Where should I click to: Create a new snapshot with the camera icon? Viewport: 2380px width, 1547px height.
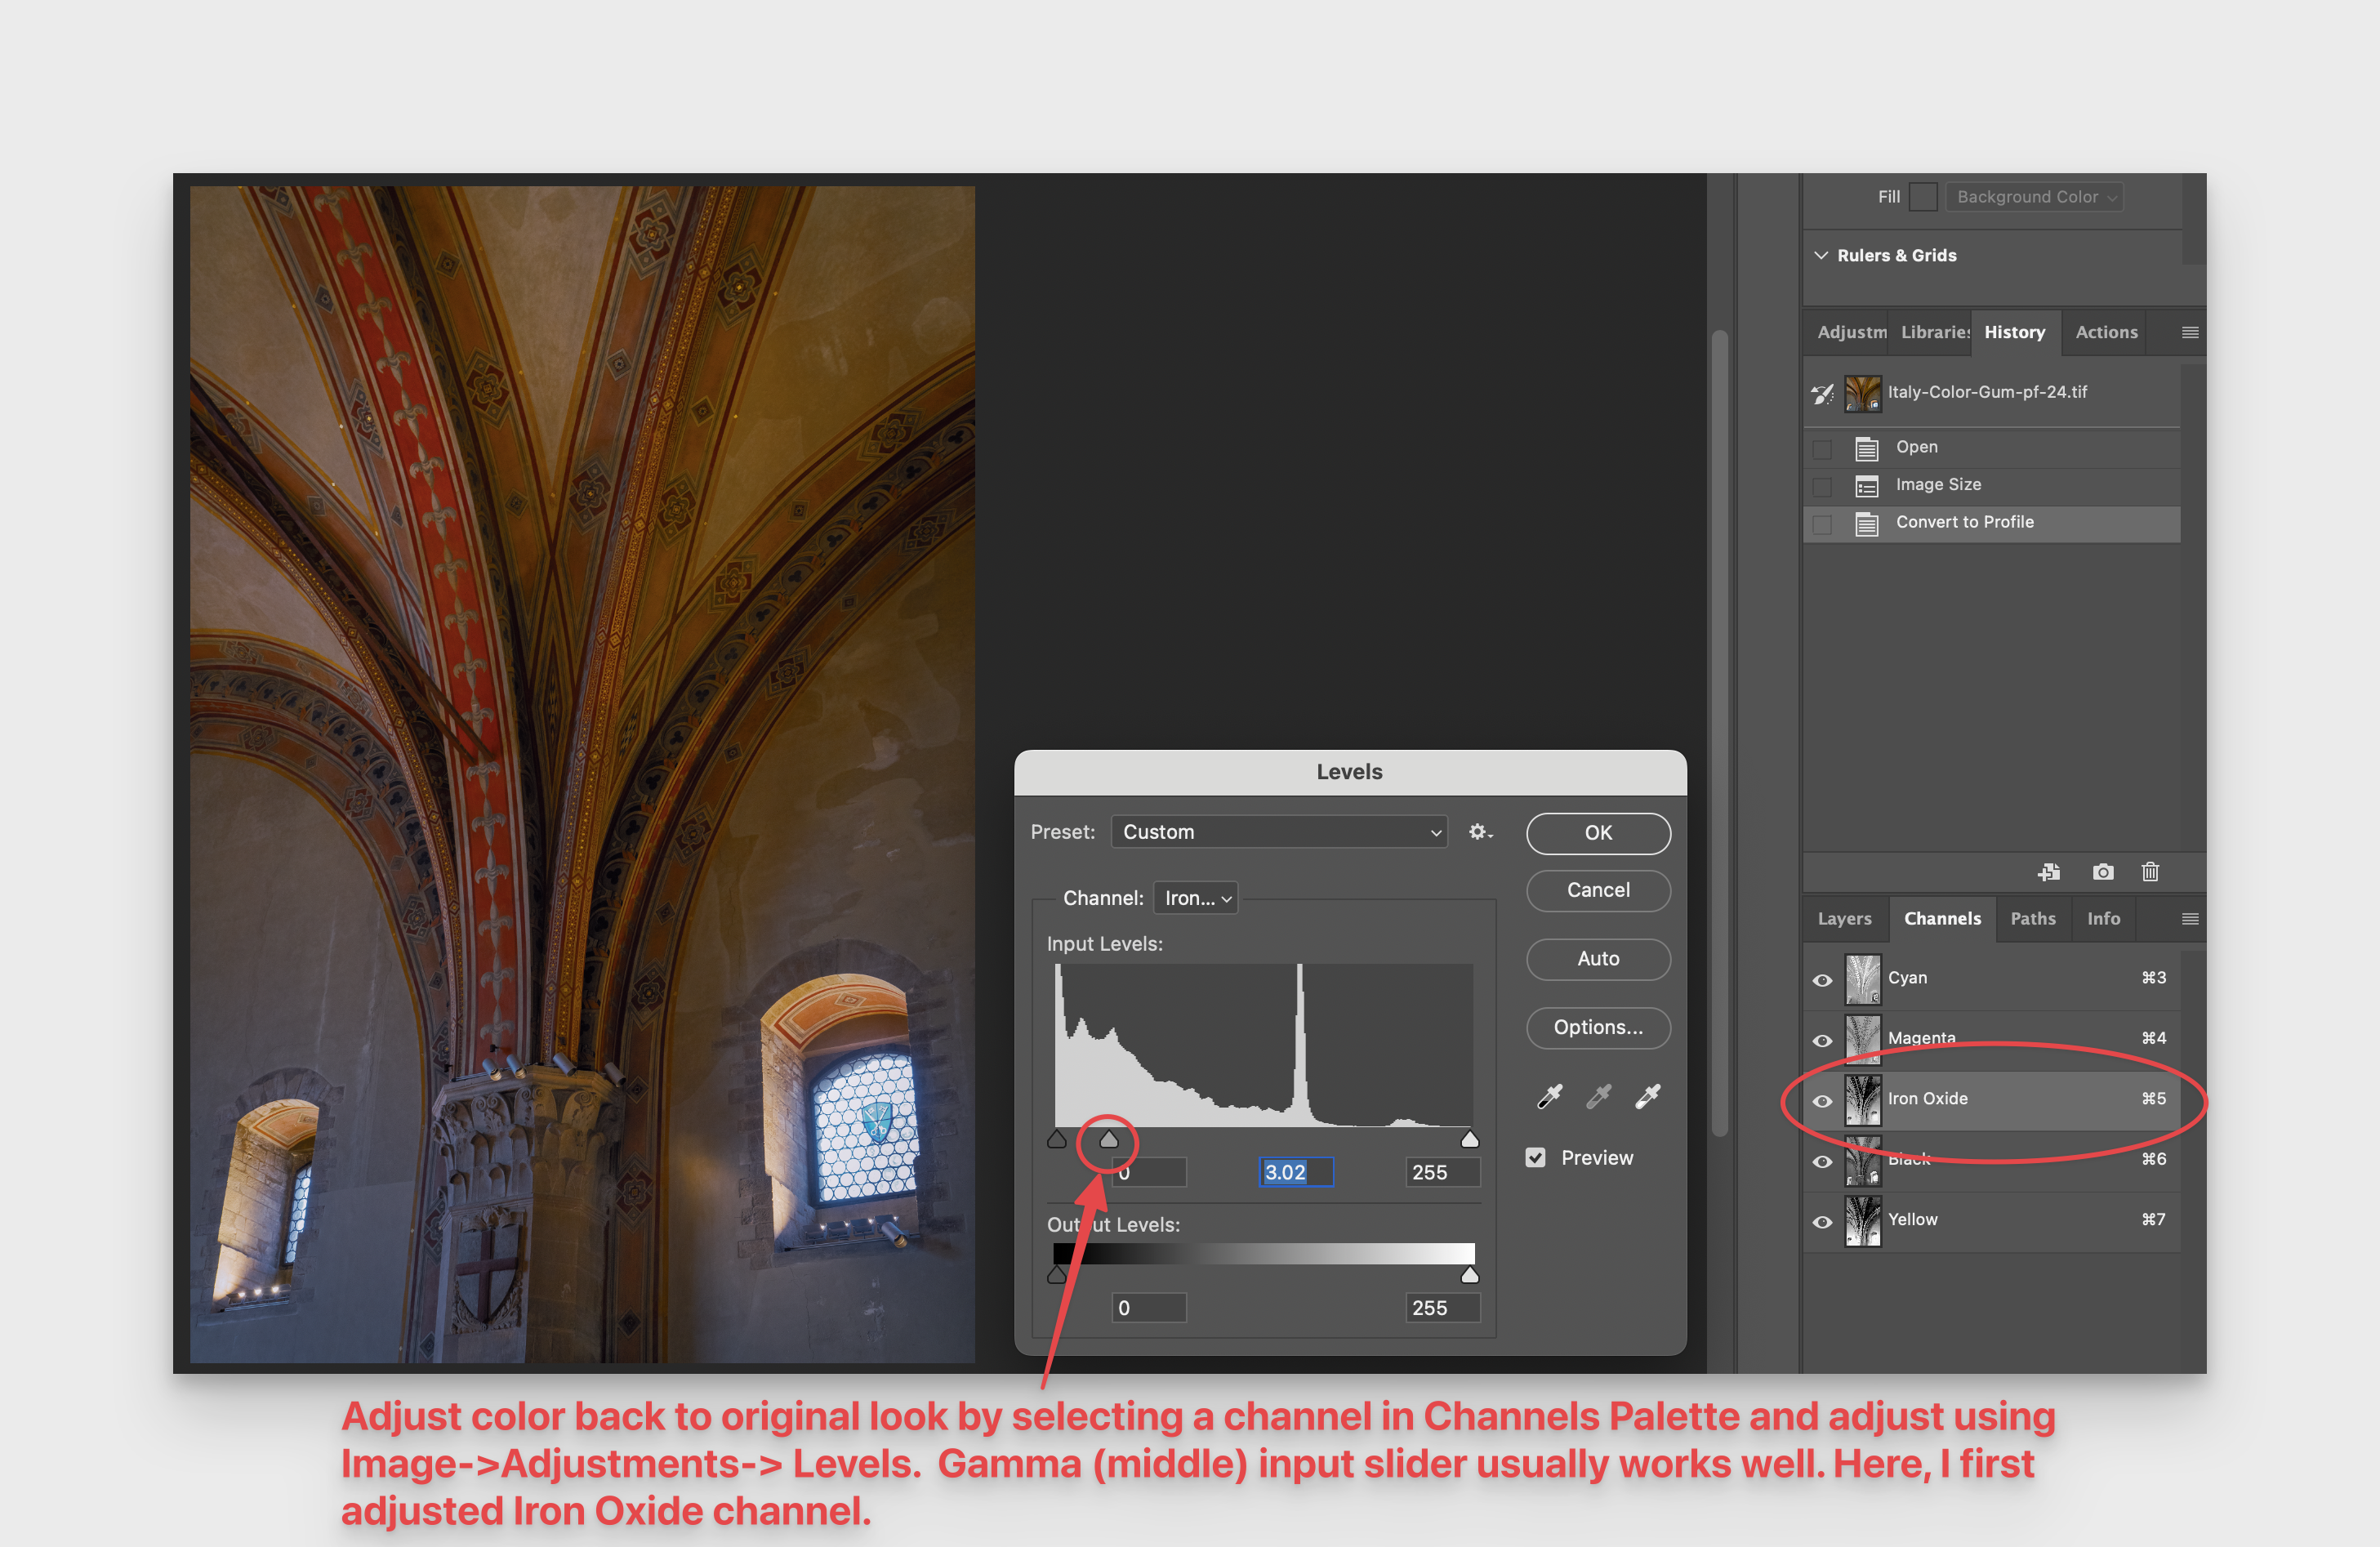2103,872
